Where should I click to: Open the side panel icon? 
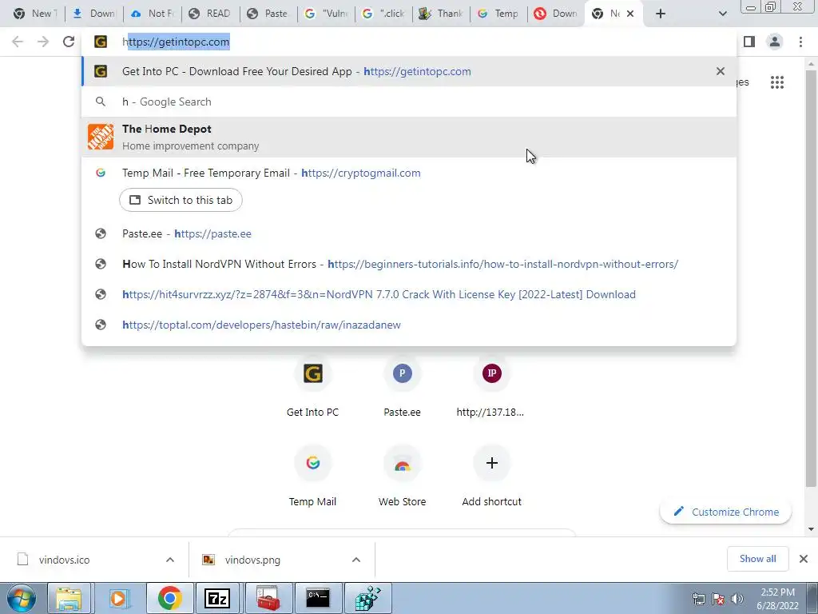click(749, 42)
